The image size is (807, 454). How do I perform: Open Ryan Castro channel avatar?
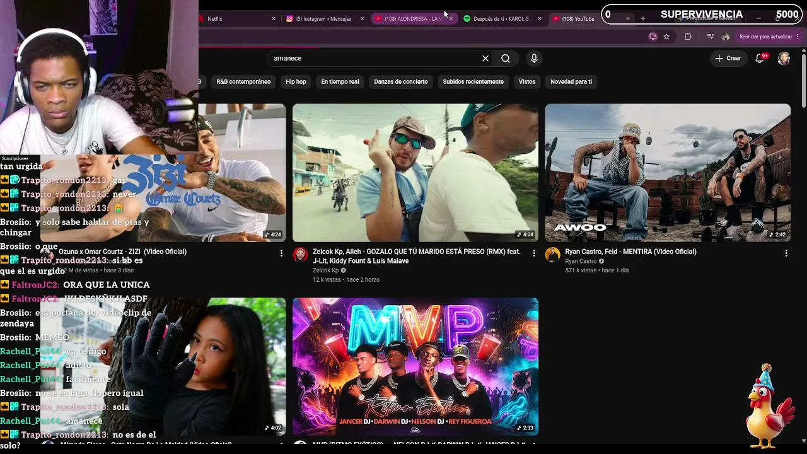(553, 255)
